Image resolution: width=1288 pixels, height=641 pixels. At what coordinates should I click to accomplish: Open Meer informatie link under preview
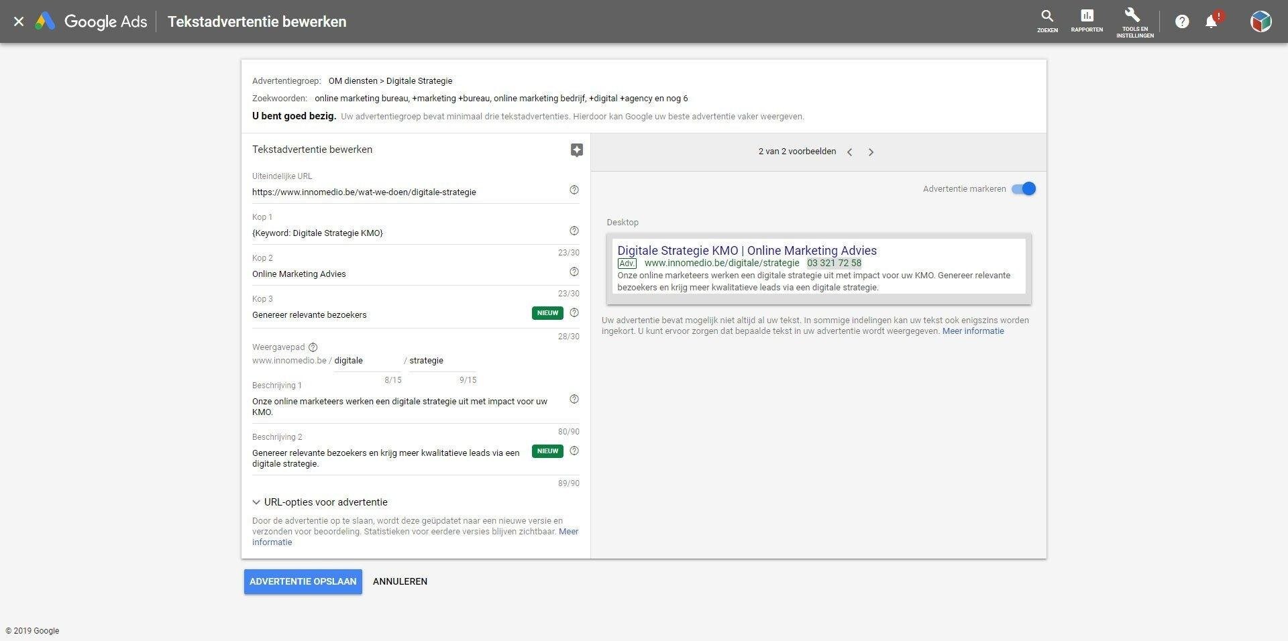(973, 331)
